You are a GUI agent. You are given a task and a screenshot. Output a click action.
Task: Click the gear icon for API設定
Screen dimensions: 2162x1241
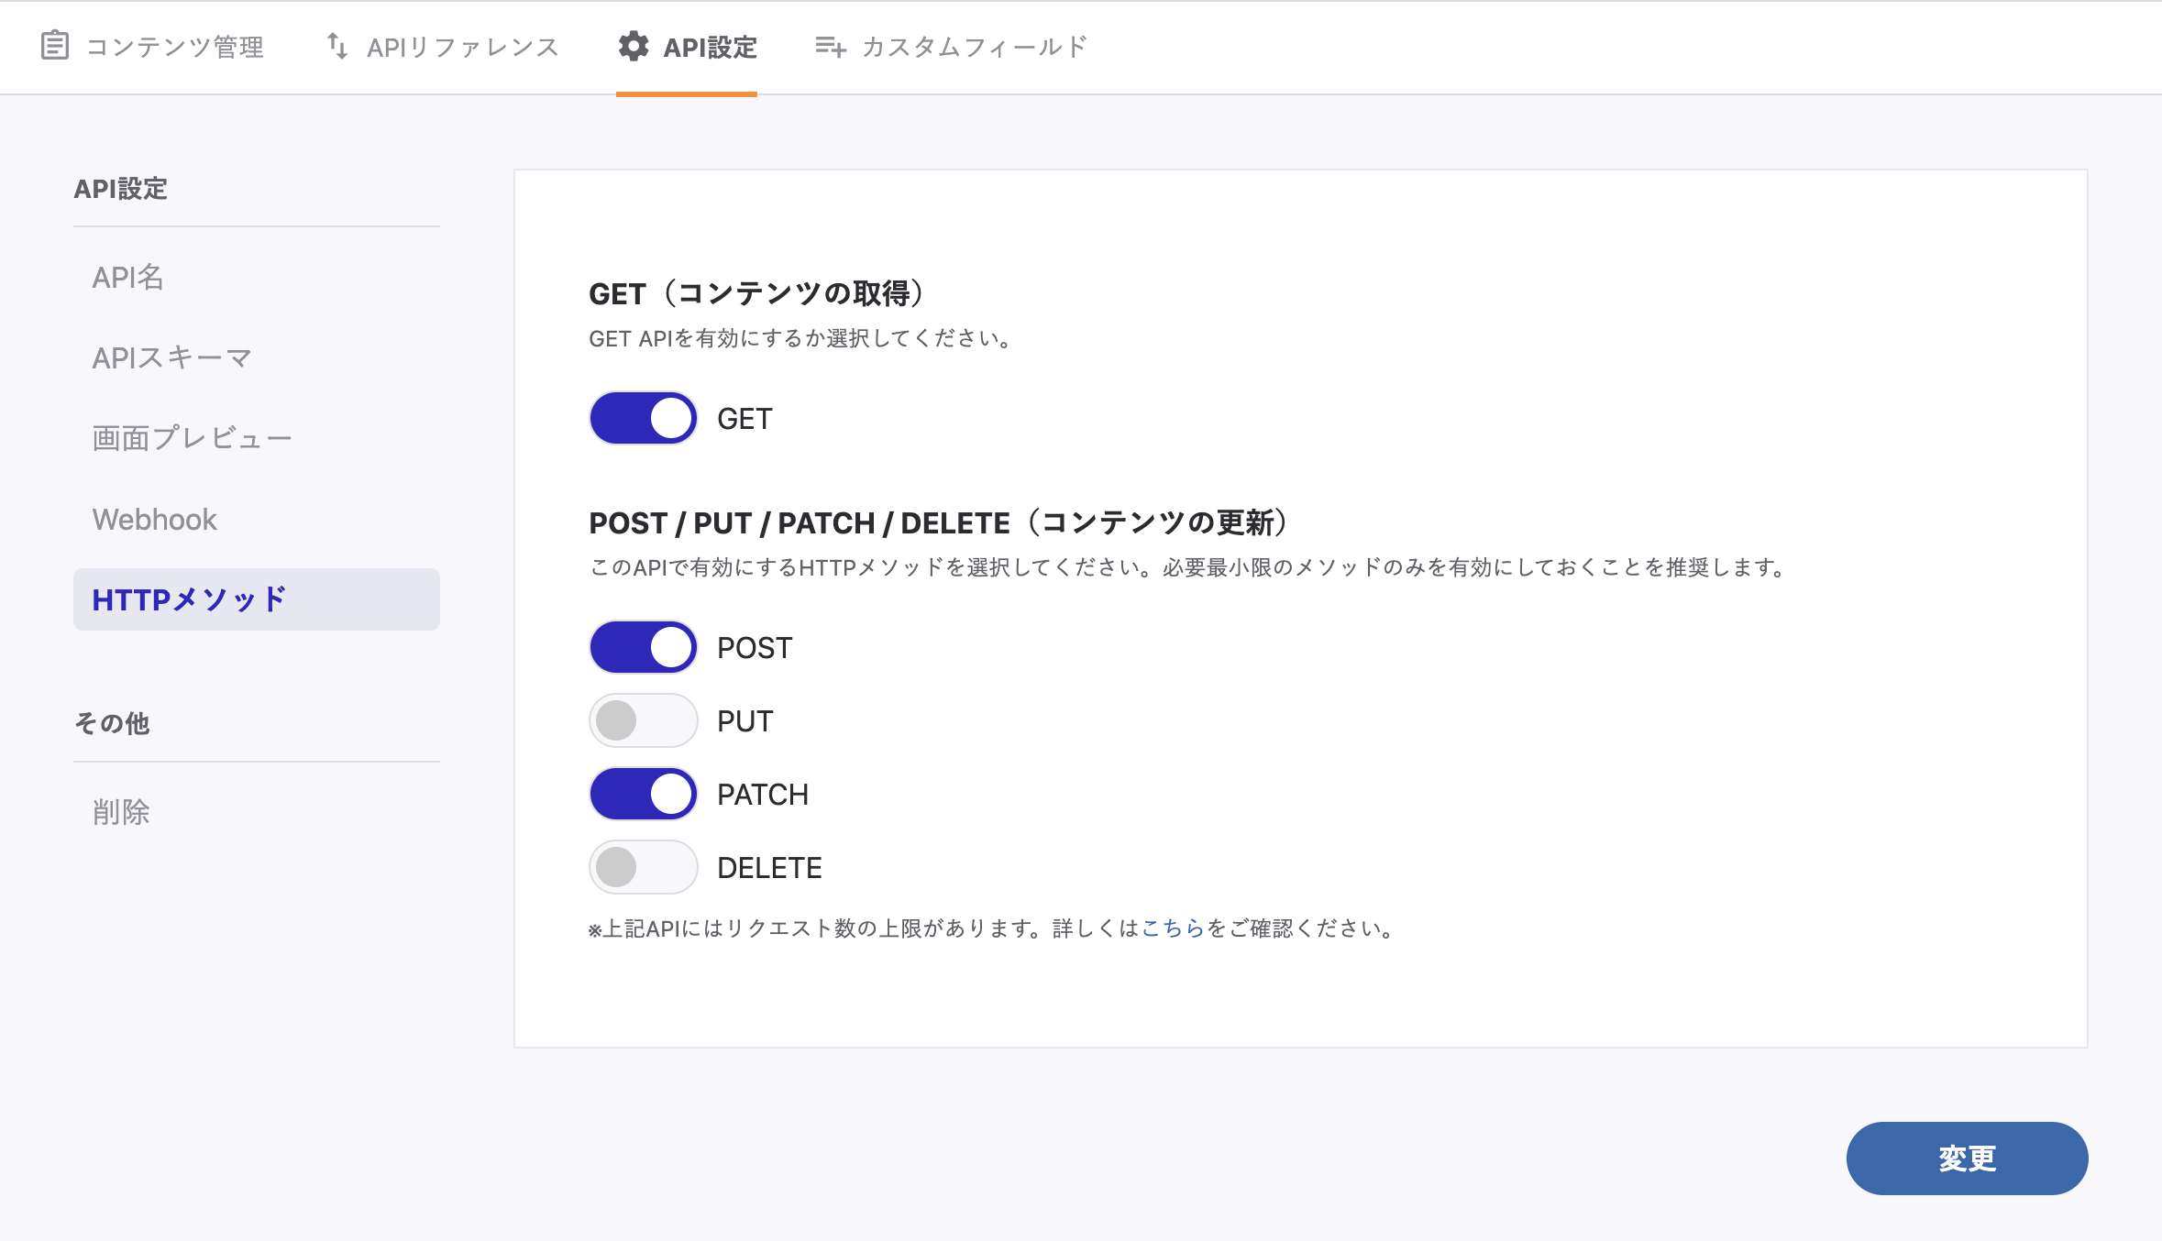633,46
